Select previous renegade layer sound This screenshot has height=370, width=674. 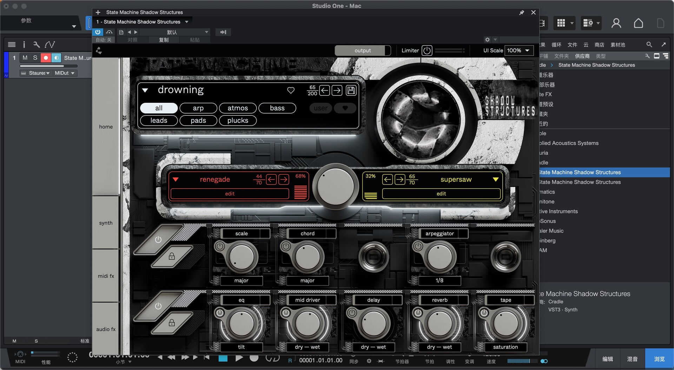(x=271, y=180)
